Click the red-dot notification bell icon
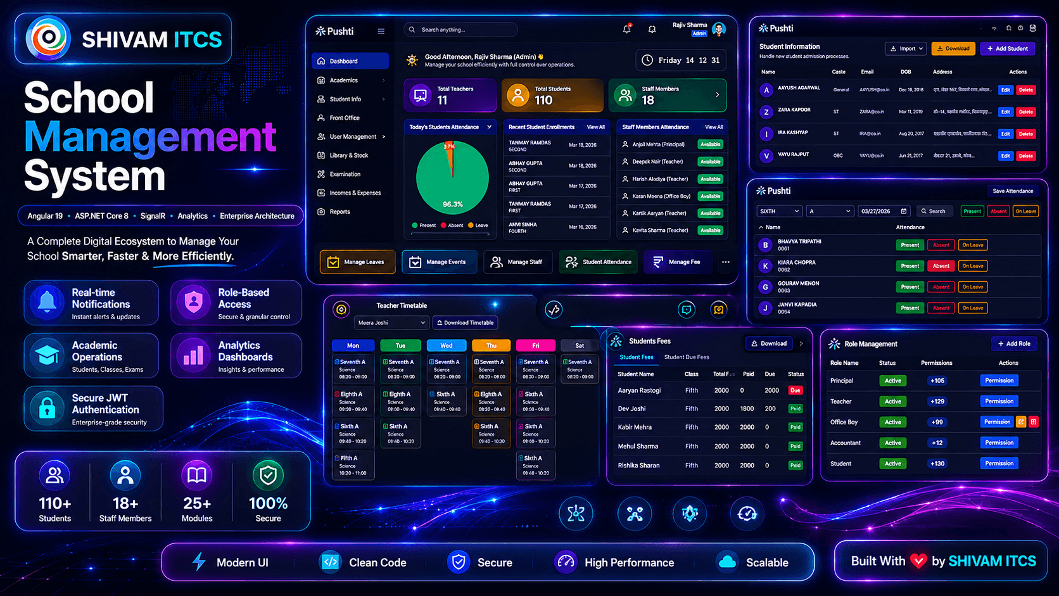 point(626,29)
